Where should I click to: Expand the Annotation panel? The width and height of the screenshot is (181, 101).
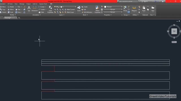coord(36,15)
